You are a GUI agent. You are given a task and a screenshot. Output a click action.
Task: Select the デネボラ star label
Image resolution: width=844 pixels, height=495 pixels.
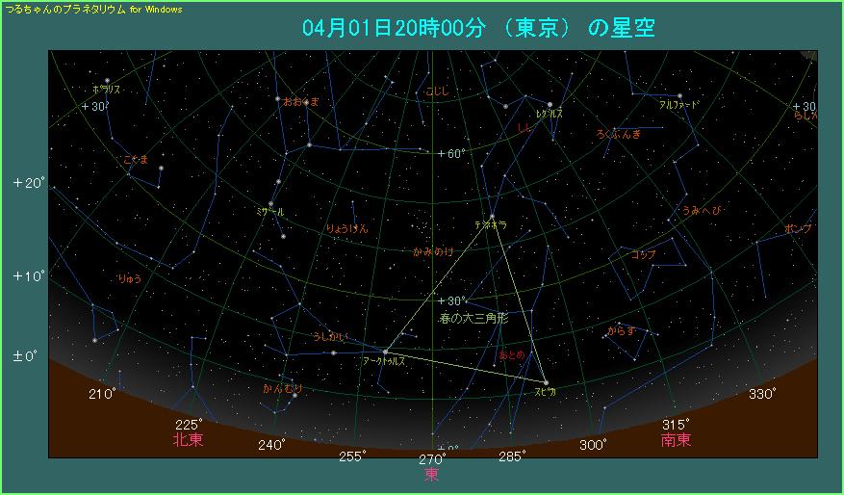click(x=491, y=225)
